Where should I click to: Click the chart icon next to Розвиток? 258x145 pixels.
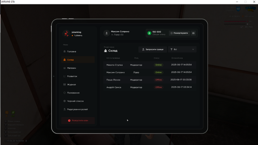[64, 76]
